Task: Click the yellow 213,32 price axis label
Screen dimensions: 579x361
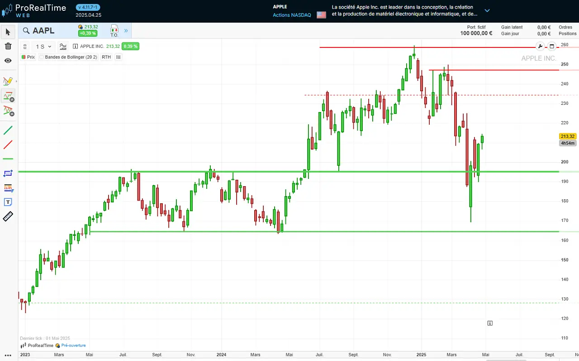Action: 567,136
